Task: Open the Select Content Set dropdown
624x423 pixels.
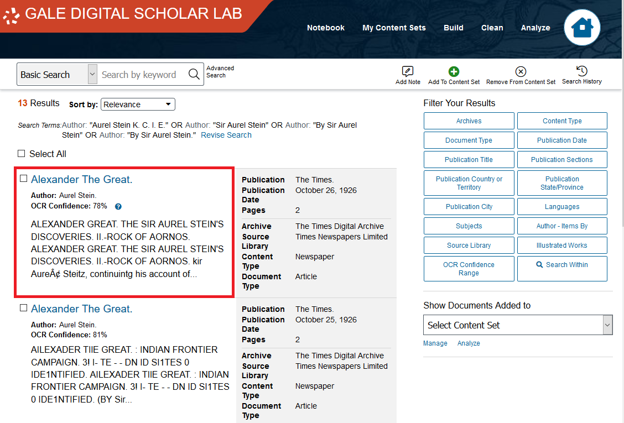Action: click(x=517, y=325)
